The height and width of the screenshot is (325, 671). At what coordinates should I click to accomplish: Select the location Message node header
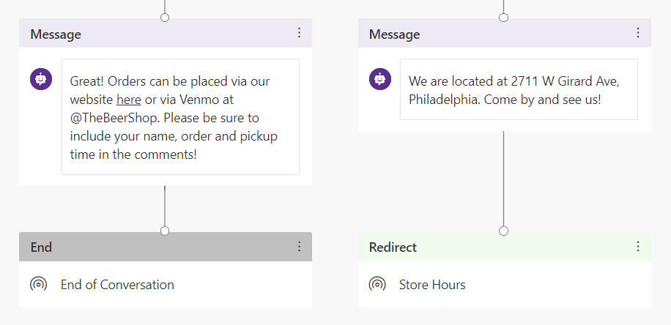[483, 34]
